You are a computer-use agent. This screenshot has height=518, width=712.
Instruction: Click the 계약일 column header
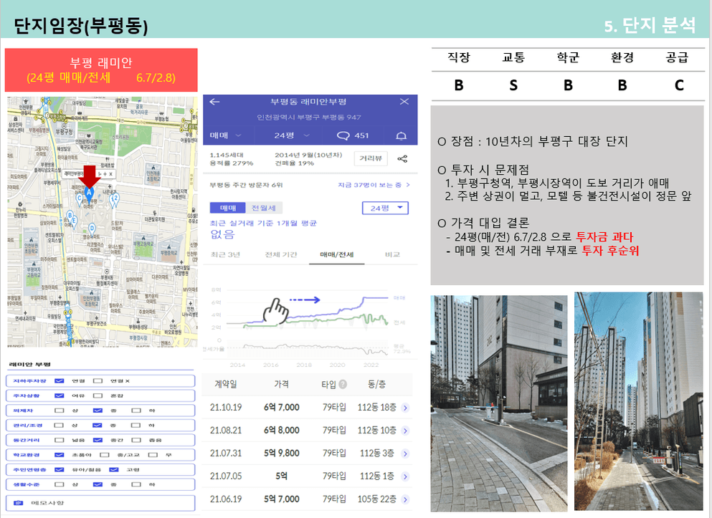click(x=226, y=384)
